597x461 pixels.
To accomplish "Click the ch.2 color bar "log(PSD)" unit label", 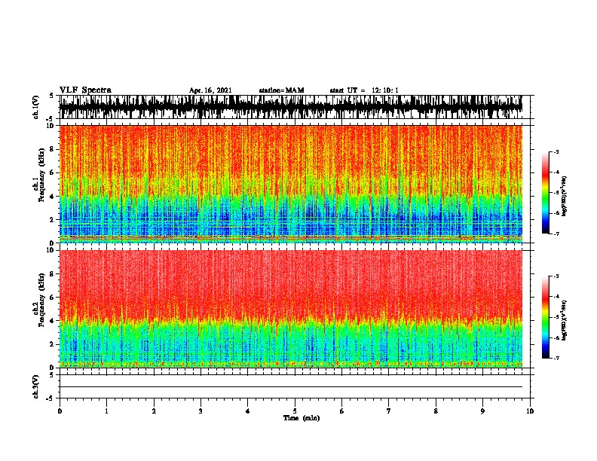I will (565, 320).
